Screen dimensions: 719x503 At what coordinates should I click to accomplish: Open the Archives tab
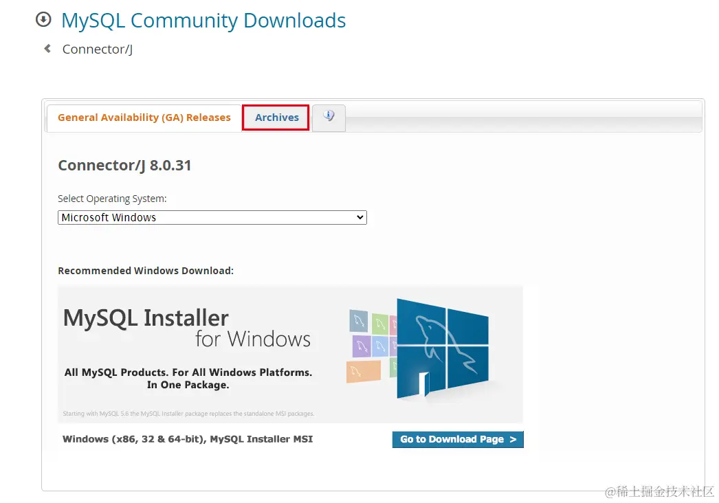[276, 118]
